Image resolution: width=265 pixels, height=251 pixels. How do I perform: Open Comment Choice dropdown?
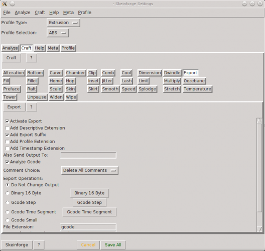(89, 170)
